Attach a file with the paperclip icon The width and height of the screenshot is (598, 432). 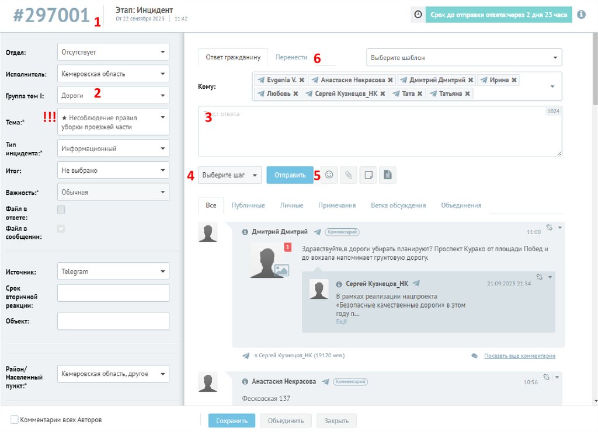coord(349,175)
